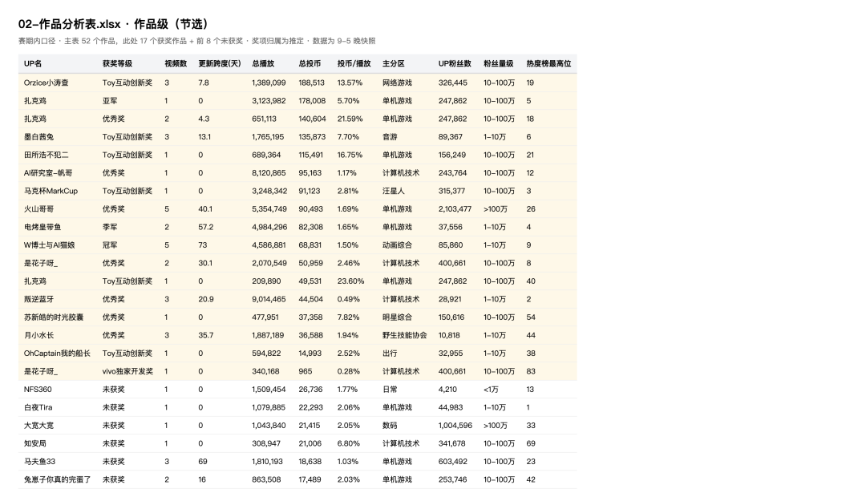Click total plays value 1,389,099
The width and height of the screenshot is (866, 493).
(x=269, y=83)
